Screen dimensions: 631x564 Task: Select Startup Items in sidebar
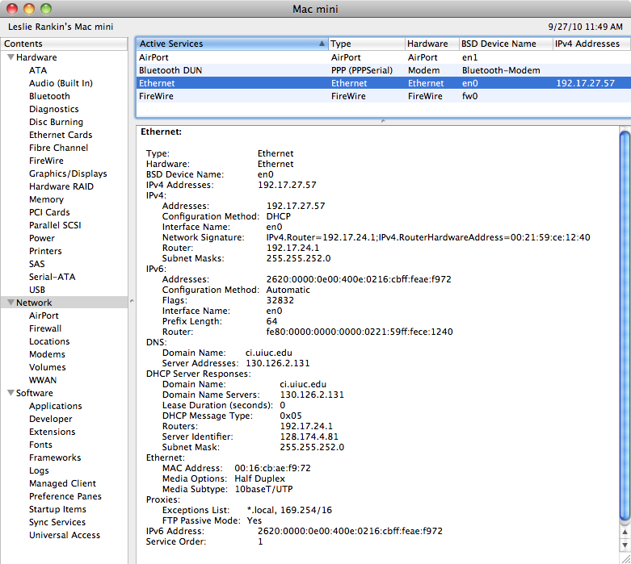click(x=57, y=509)
